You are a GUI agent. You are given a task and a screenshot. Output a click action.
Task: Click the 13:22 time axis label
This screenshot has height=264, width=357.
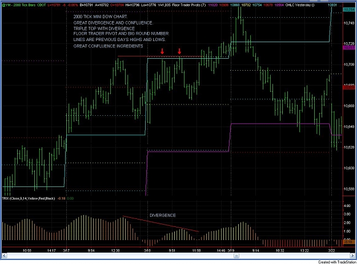click(304, 250)
